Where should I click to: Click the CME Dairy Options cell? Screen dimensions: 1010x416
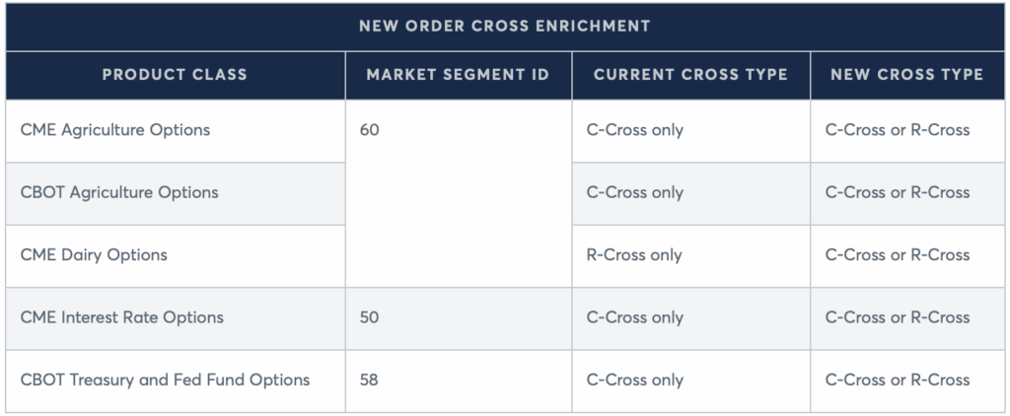click(94, 254)
